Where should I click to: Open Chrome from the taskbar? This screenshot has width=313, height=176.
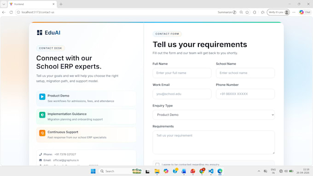click(202, 171)
